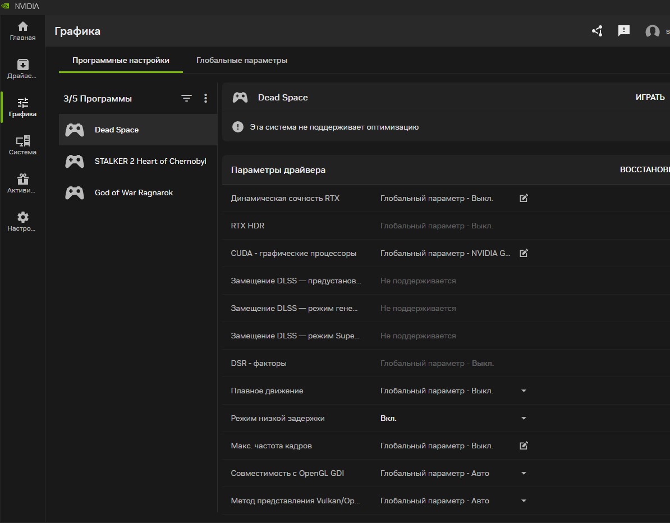This screenshot has width=670, height=523.
Task: Open the Настройки sidebar section
Action: pyautogui.click(x=22, y=221)
